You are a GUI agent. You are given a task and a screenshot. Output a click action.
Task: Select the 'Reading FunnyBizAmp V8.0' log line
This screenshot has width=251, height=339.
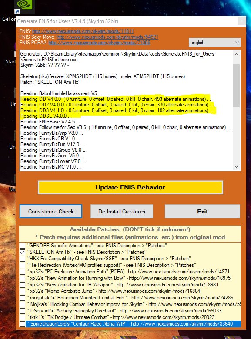pos(51,133)
